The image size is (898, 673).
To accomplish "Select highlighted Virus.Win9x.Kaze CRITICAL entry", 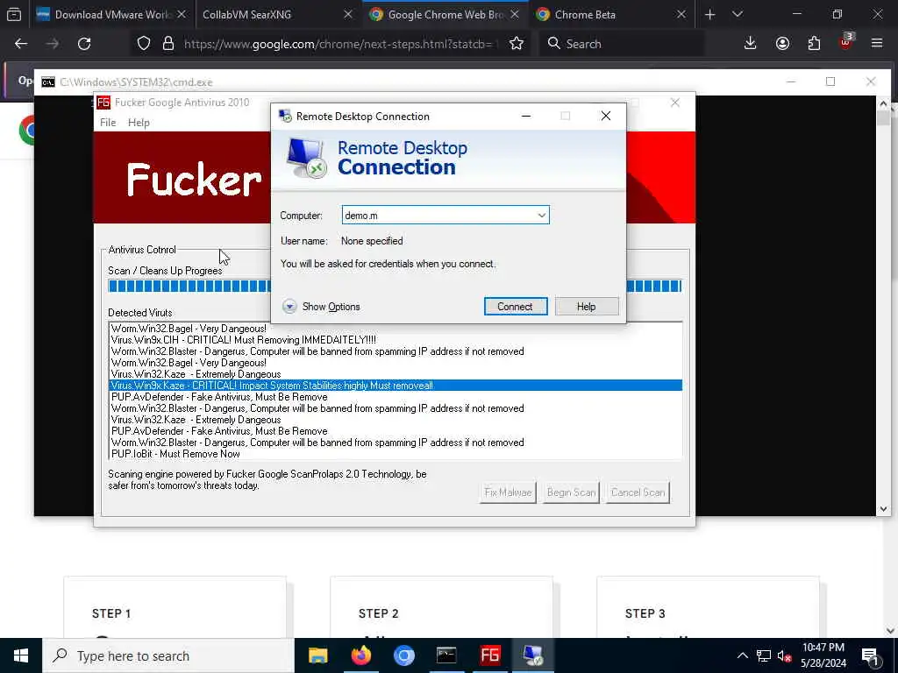I will click(x=396, y=386).
